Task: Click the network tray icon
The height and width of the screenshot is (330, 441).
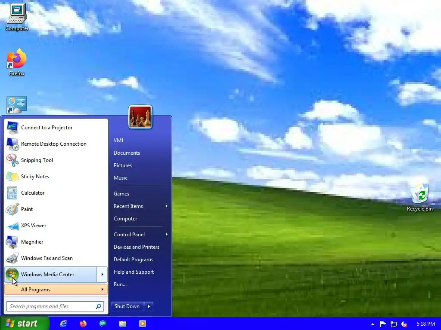Action: pyautogui.click(x=394, y=324)
